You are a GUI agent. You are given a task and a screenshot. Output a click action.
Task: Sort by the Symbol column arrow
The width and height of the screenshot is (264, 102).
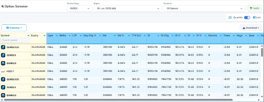(28, 36)
